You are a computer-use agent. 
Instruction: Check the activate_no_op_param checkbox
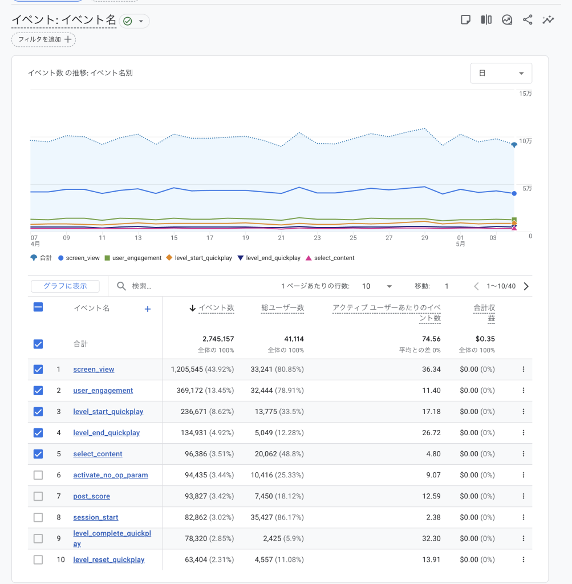point(38,475)
